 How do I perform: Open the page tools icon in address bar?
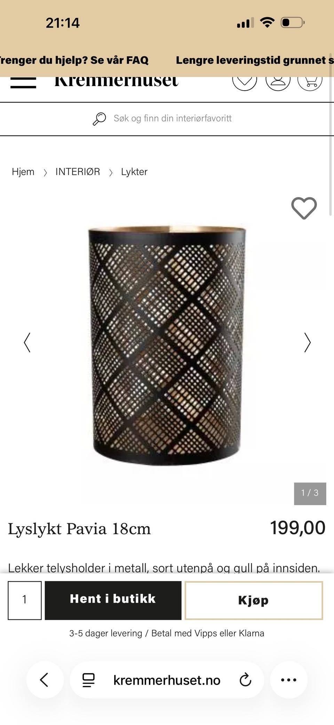[88, 680]
